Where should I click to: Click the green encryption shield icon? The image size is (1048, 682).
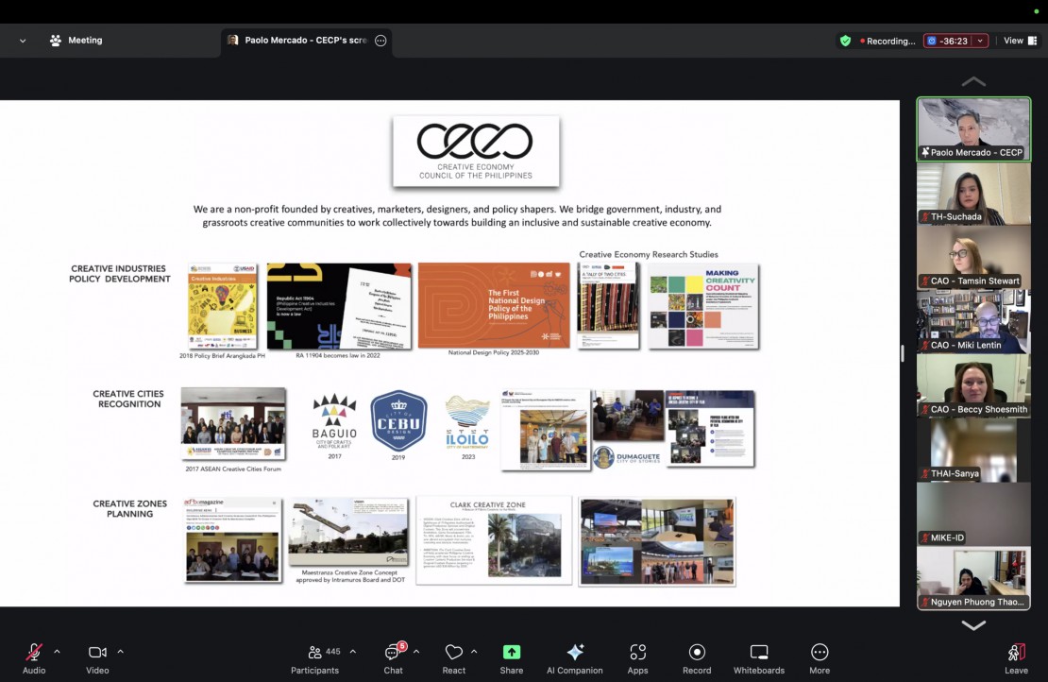[845, 41]
